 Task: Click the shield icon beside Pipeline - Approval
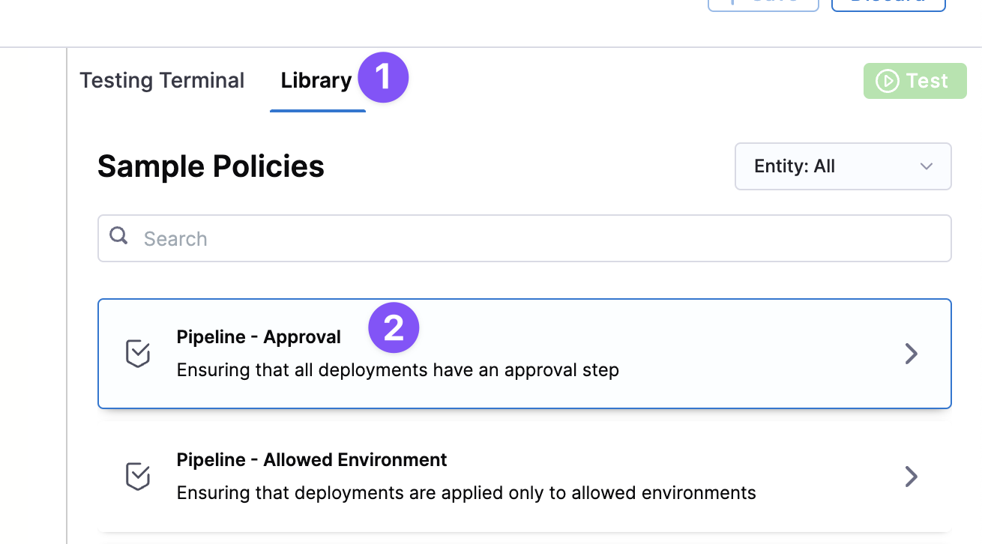tap(138, 354)
